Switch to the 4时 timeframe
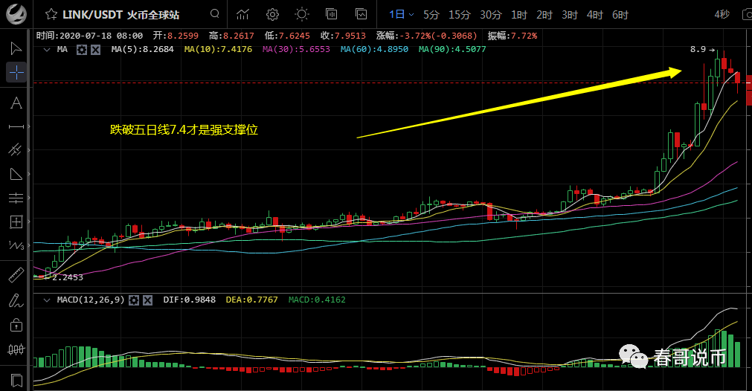752x391 pixels. coord(594,14)
